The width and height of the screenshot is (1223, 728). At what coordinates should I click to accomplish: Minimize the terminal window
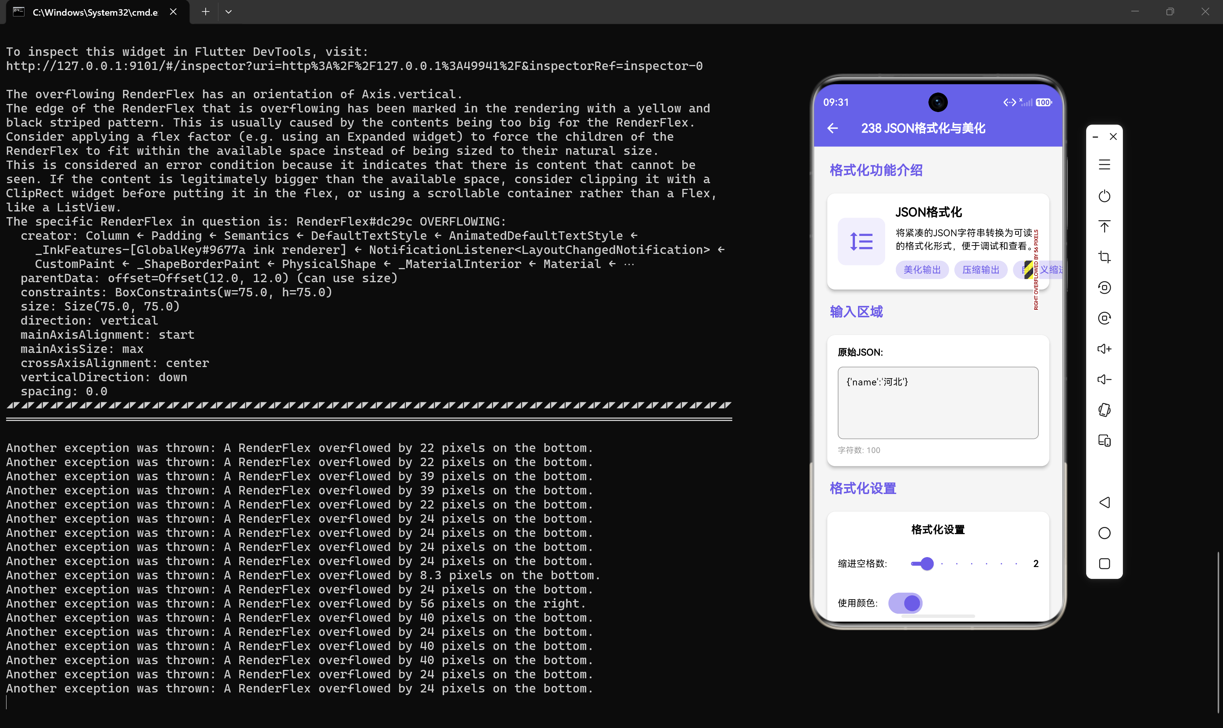[x=1135, y=12]
